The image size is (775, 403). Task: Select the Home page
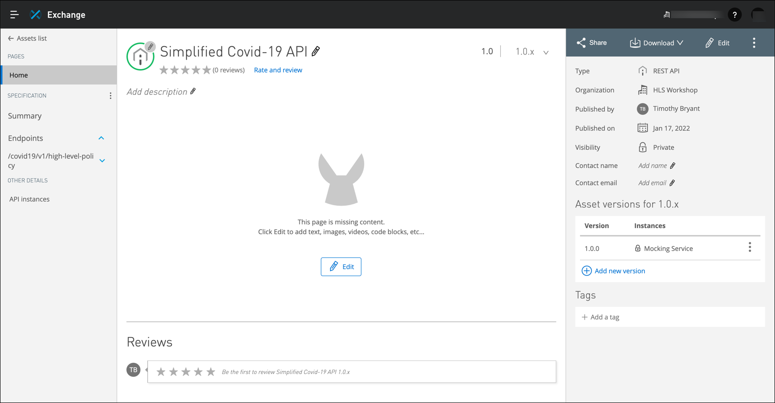tap(59, 75)
